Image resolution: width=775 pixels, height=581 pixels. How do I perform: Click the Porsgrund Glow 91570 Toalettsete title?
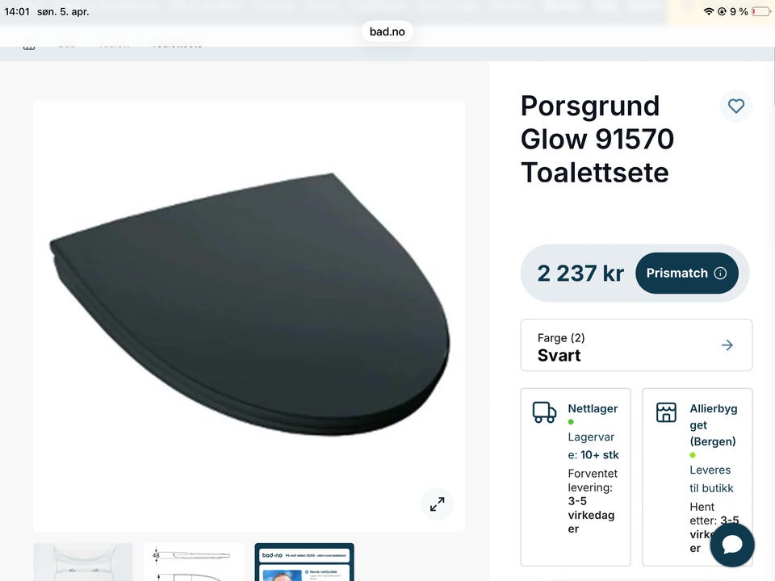597,139
